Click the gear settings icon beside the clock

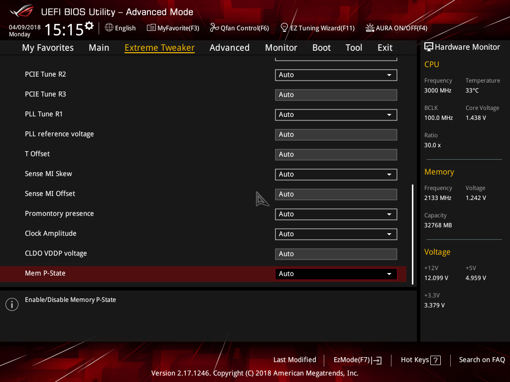point(89,25)
